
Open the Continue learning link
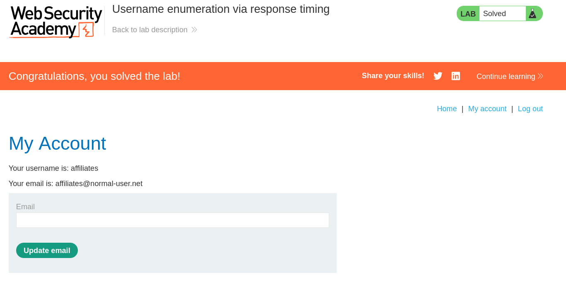506,76
